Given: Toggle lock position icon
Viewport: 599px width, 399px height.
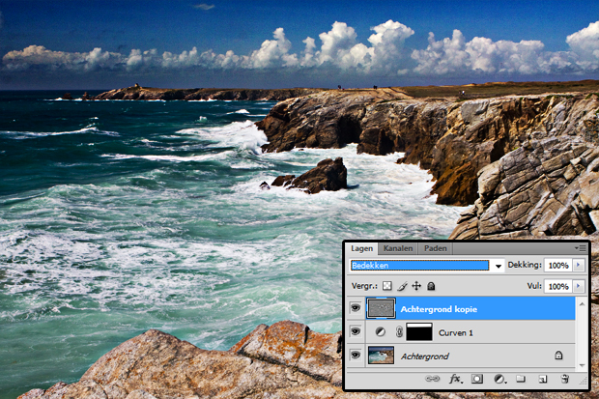Looking at the screenshot, I should 416,286.
